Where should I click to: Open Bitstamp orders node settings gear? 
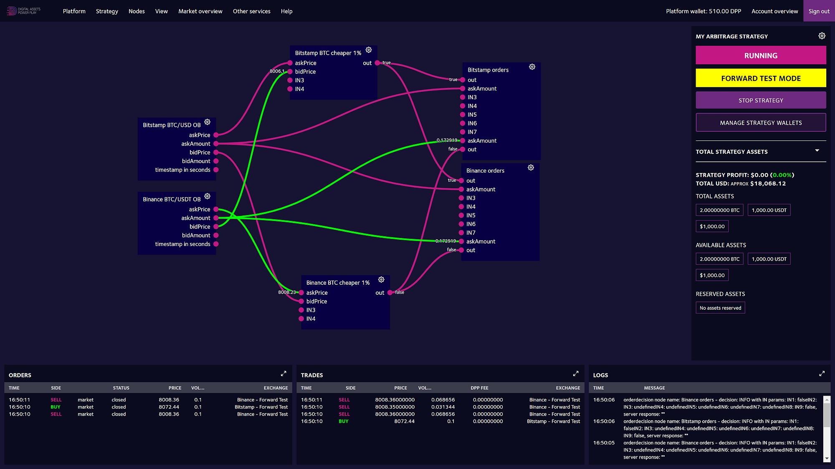pos(532,67)
